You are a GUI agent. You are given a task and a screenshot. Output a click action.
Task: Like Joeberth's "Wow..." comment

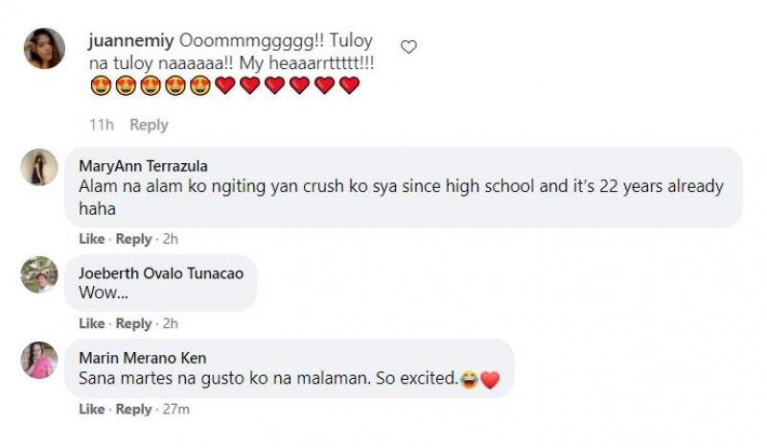coord(91,323)
